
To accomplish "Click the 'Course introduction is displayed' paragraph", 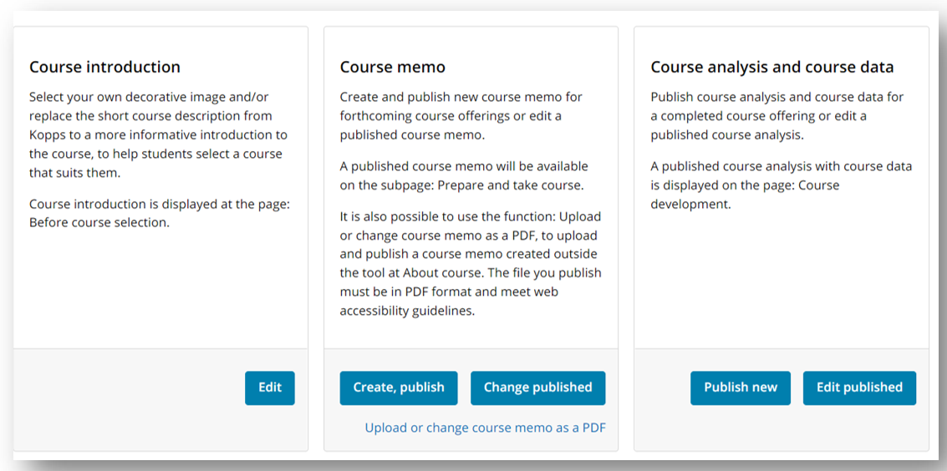I will pos(159,213).
